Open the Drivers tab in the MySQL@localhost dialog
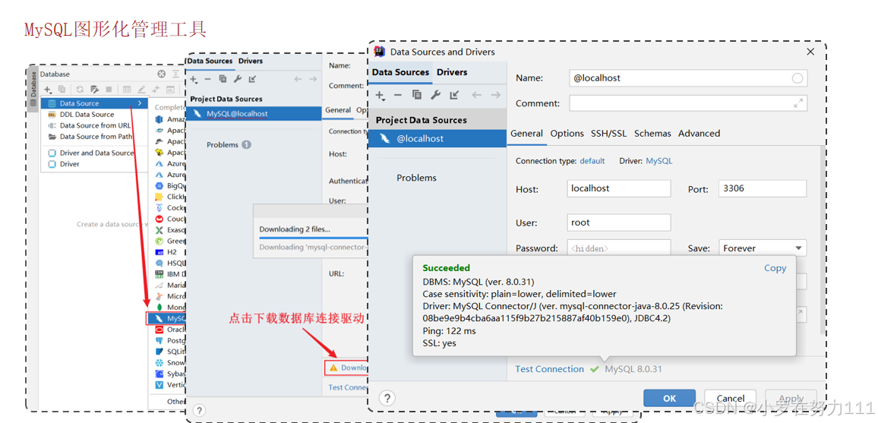878x423 pixels. click(251, 61)
